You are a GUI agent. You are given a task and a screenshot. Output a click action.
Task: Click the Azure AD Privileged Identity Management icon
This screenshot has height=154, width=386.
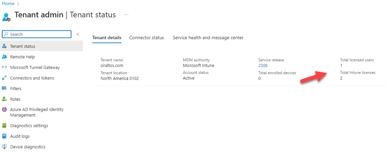point(4,110)
